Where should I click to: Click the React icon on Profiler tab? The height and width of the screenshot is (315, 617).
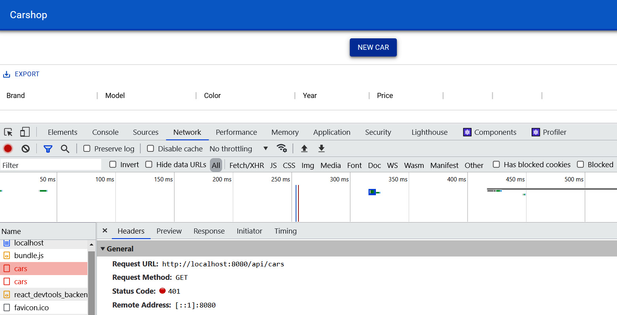pyautogui.click(x=536, y=132)
